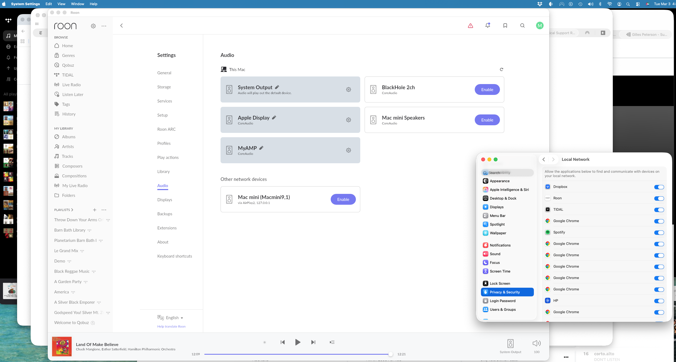Open the Window menu in menu bar
This screenshot has width=676, height=362.
pos(77,4)
